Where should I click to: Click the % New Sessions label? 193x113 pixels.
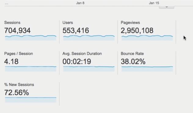click(x=19, y=85)
